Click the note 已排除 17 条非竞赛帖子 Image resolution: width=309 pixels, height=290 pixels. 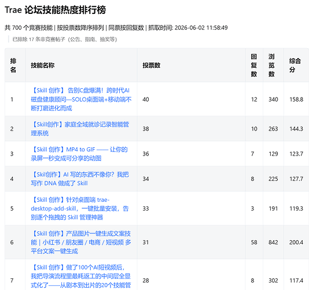tap(65, 39)
